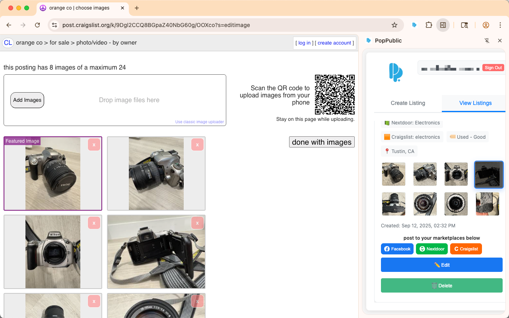The width and height of the screenshot is (509, 318).
Task: Remove open-back camera image with x
Action: click(197, 223)
